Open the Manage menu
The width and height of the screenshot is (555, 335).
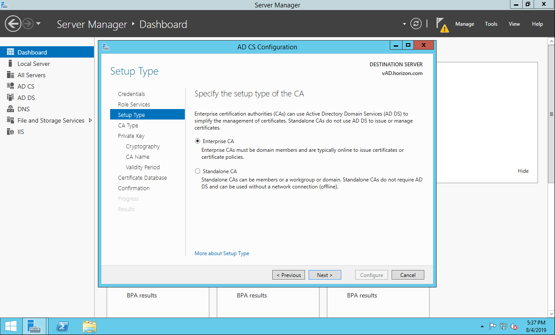pos(464,24)
